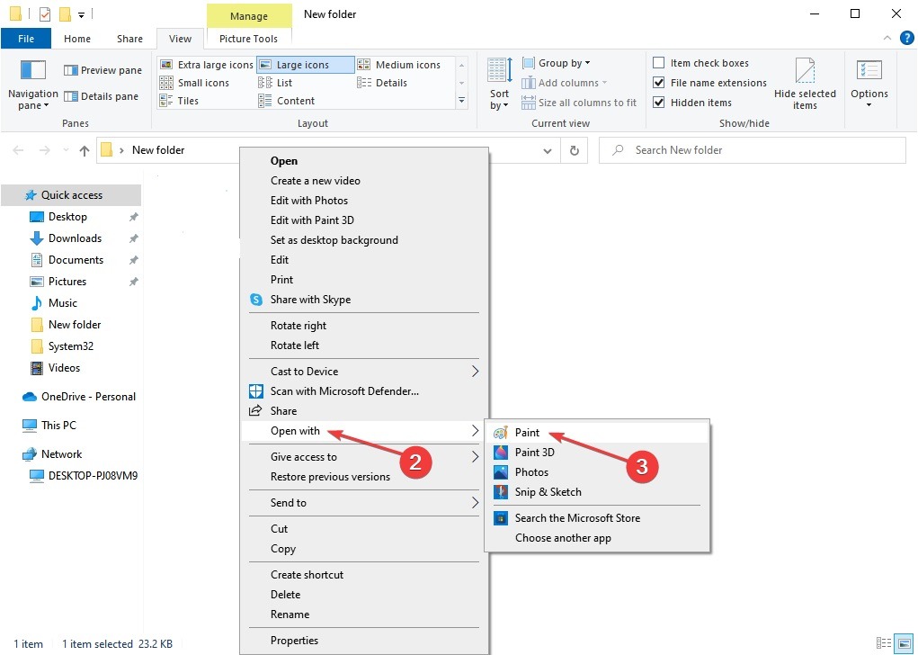
Task: Open the Group by dropdown
Action: click(557, 63)
